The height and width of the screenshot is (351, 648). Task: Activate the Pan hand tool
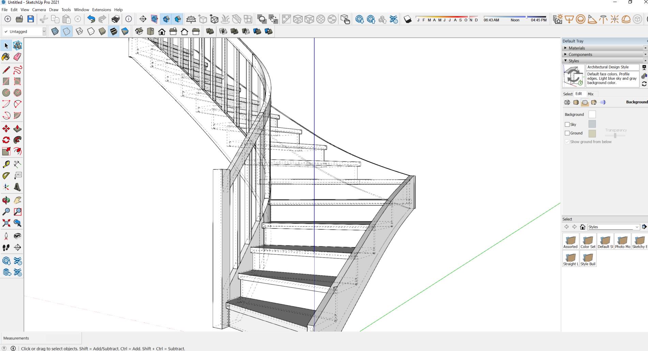17,200
